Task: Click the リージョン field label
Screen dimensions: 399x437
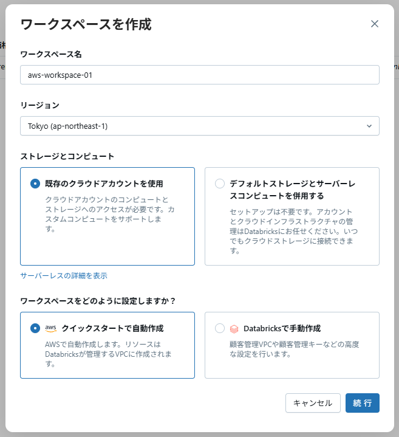Action: [39, 105]
